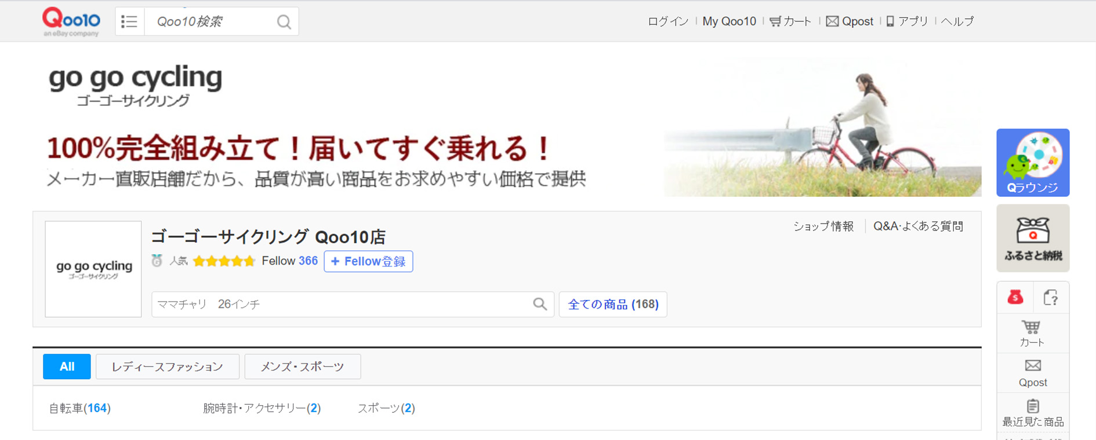The height and width of the screenshot is (440, 1096).
Task: Open My Qoo10 link
Action: click(x=729, y=21)
